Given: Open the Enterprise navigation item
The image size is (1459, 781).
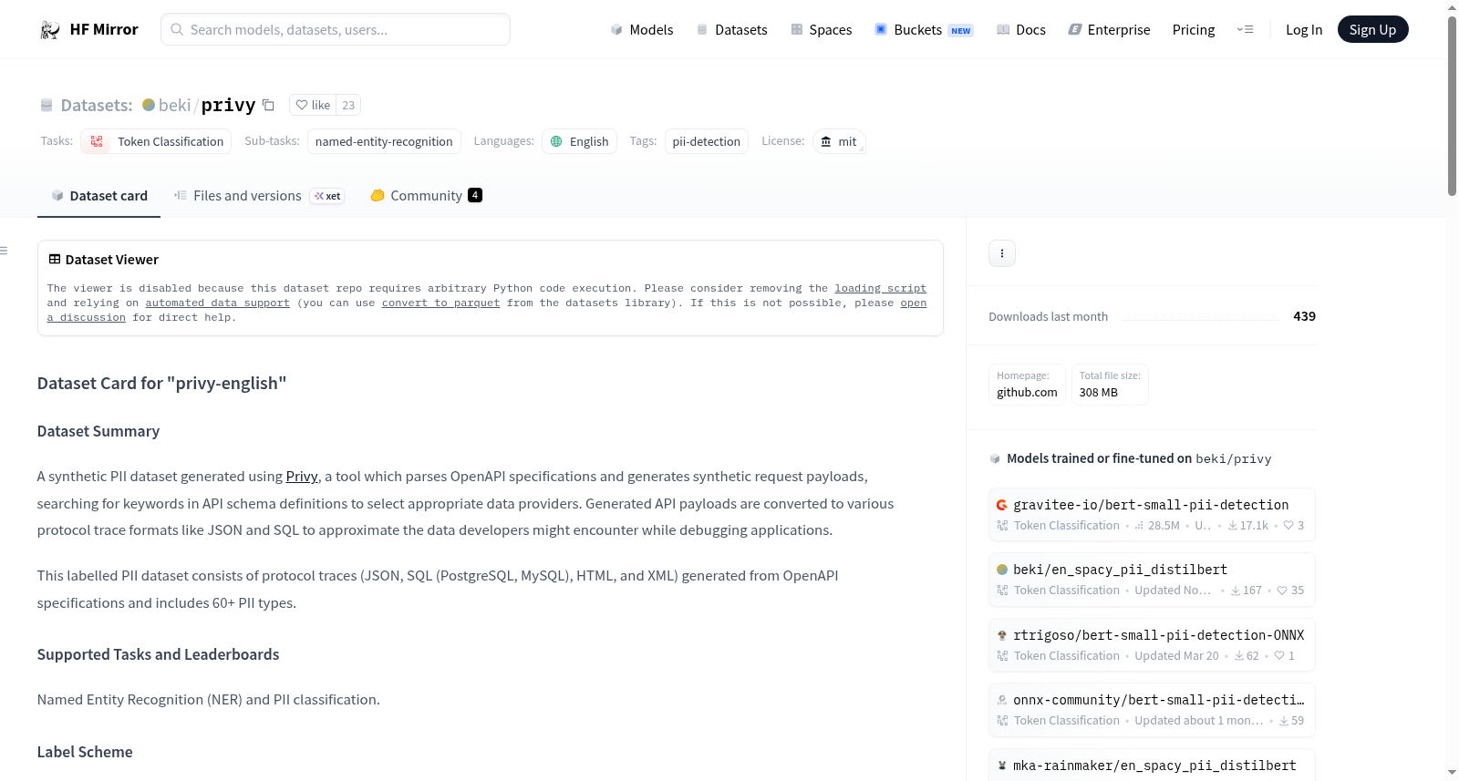Looking at the screenshot, I should (x=1109, y=30).
